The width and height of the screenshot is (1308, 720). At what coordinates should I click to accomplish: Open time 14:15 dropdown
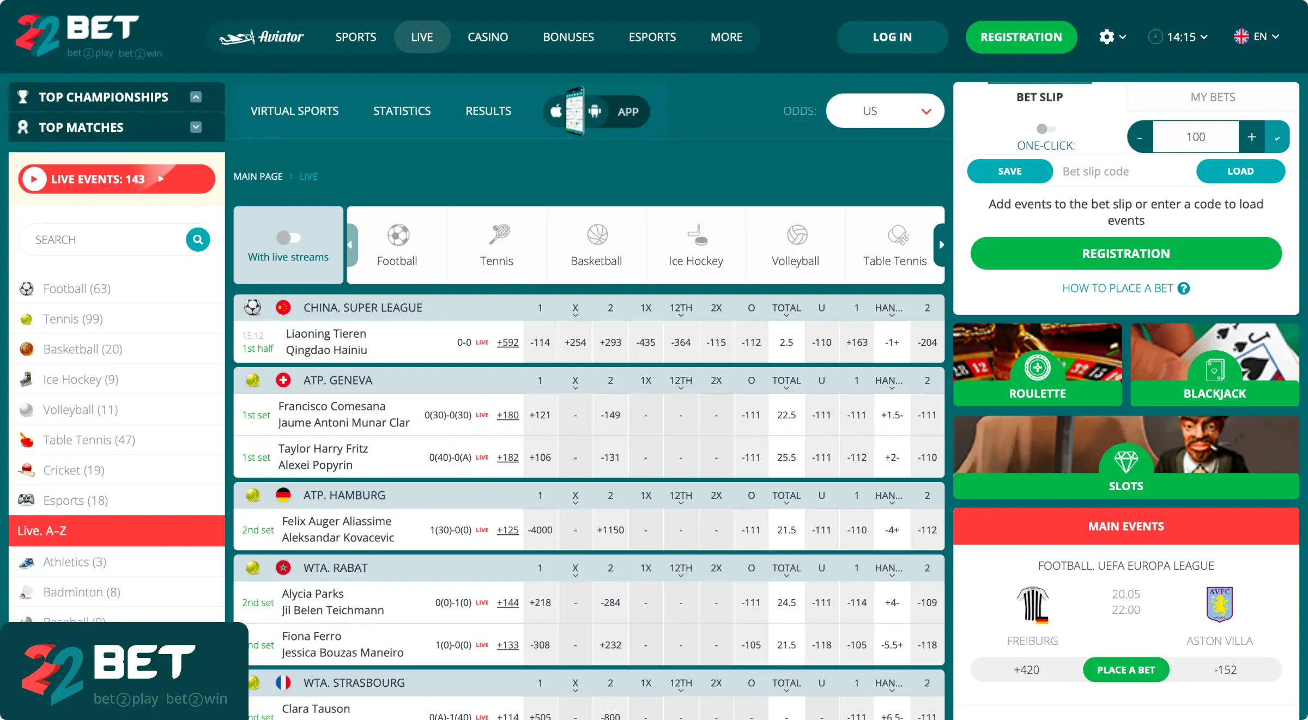[x=1178, y=37]
